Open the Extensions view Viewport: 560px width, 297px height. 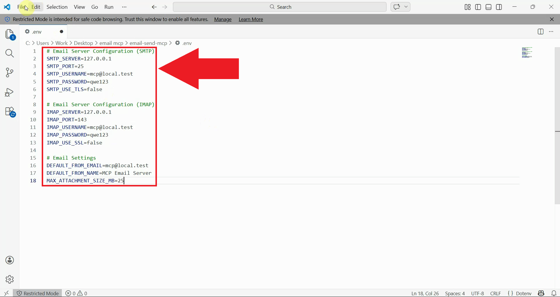10,112
